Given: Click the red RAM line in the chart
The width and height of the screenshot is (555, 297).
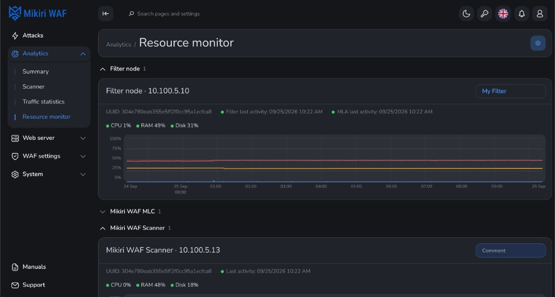Looking at the screenshot, I should coord(334,160).
